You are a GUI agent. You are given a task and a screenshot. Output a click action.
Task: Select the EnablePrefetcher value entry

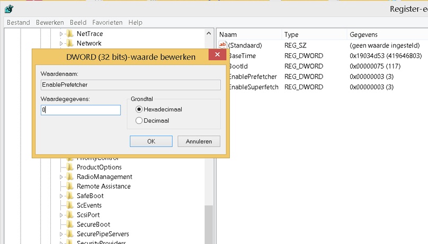click(253, 77)
